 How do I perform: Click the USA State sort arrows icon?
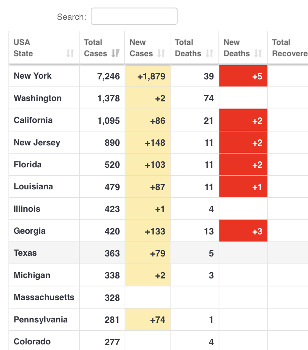coord(70,54)
